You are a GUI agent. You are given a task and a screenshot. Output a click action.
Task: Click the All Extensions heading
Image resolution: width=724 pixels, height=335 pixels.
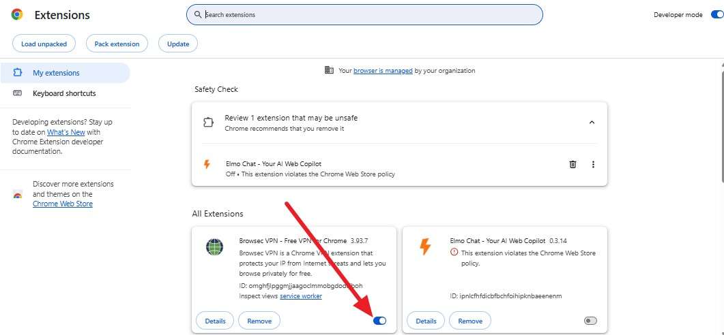(218, 214)
